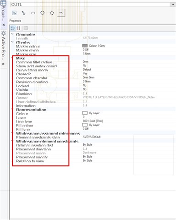176x220 pixels.
Task: Click the 0 Off value of Fill type
Action: point(86,129)
